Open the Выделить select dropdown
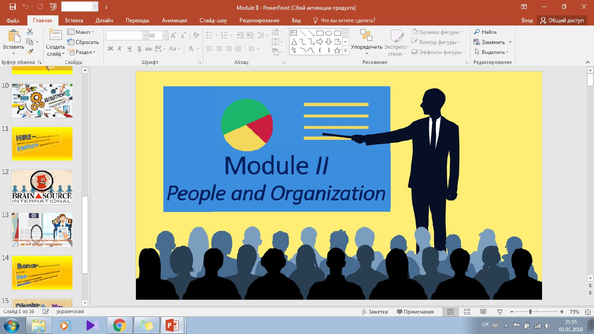This screenshot has height=334, width=594. [x=491, y=52]
